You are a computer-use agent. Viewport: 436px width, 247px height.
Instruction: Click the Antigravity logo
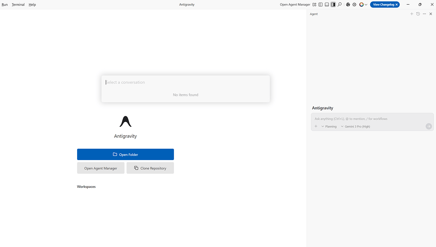point(126,121)
